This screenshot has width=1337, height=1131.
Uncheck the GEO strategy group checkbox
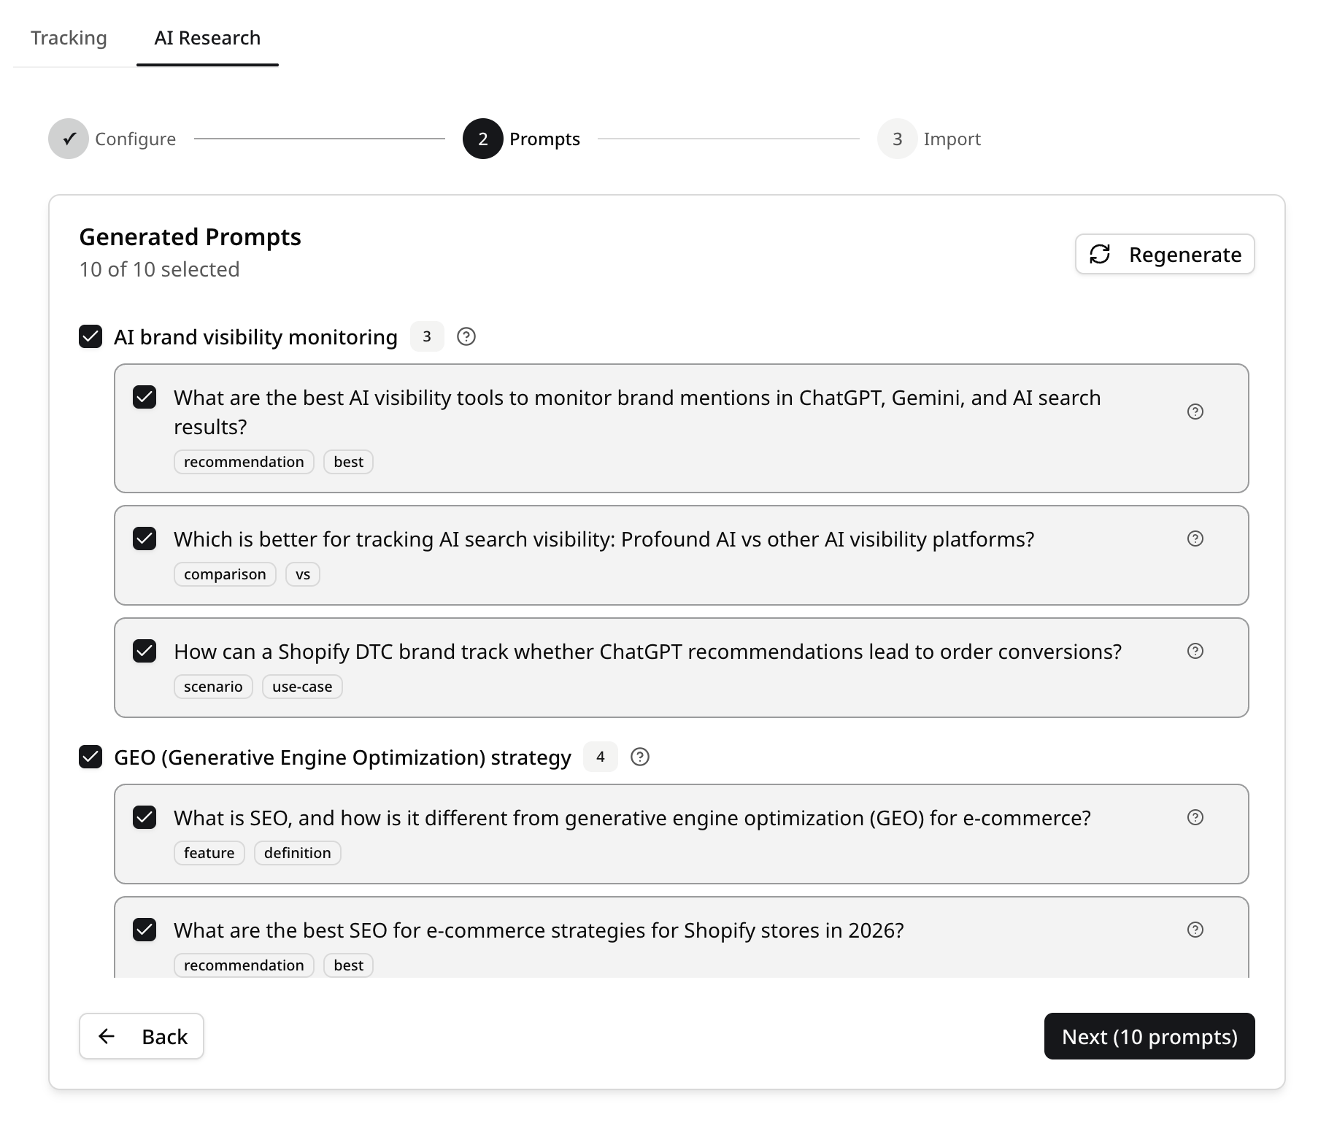(x=90, y=757)
